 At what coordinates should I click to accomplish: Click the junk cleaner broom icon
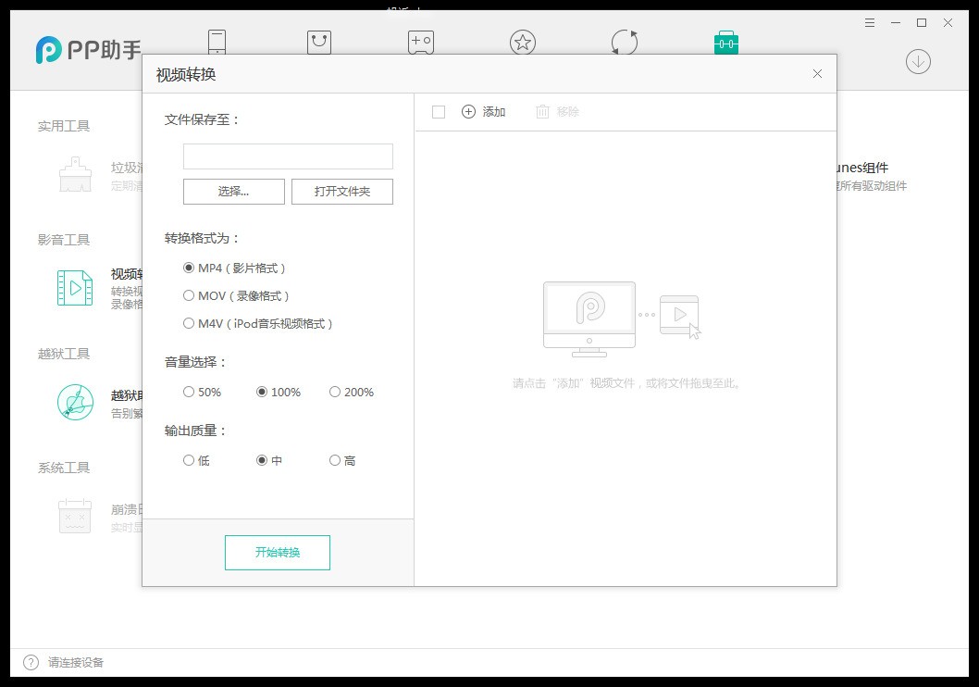75,174
